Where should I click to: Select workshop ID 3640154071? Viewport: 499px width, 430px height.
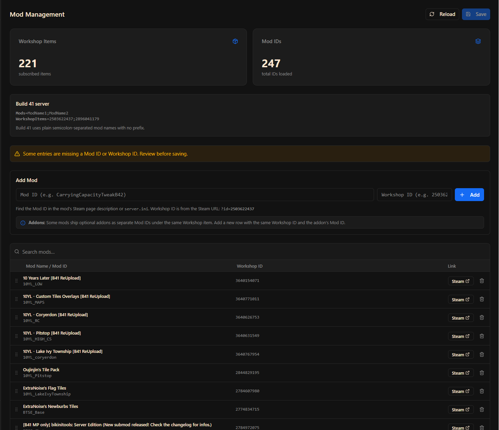[247, 281]
